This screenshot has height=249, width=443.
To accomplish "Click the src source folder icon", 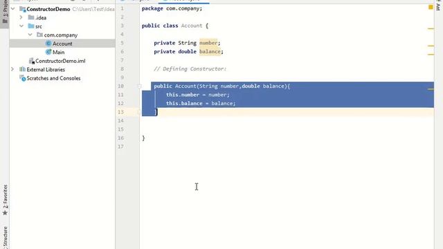I will [x=31, y=26].
